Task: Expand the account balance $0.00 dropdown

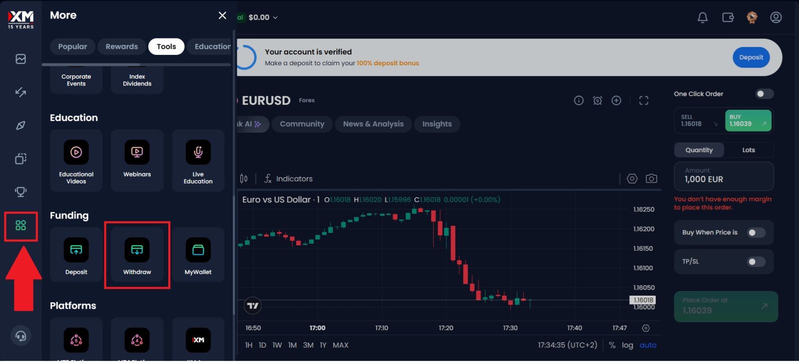Action: pyautogui.click(x=263, y=17)
